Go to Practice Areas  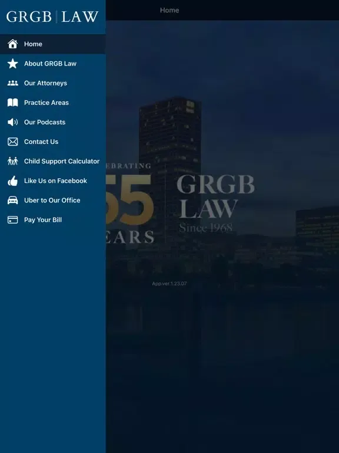tap(53, 103)
